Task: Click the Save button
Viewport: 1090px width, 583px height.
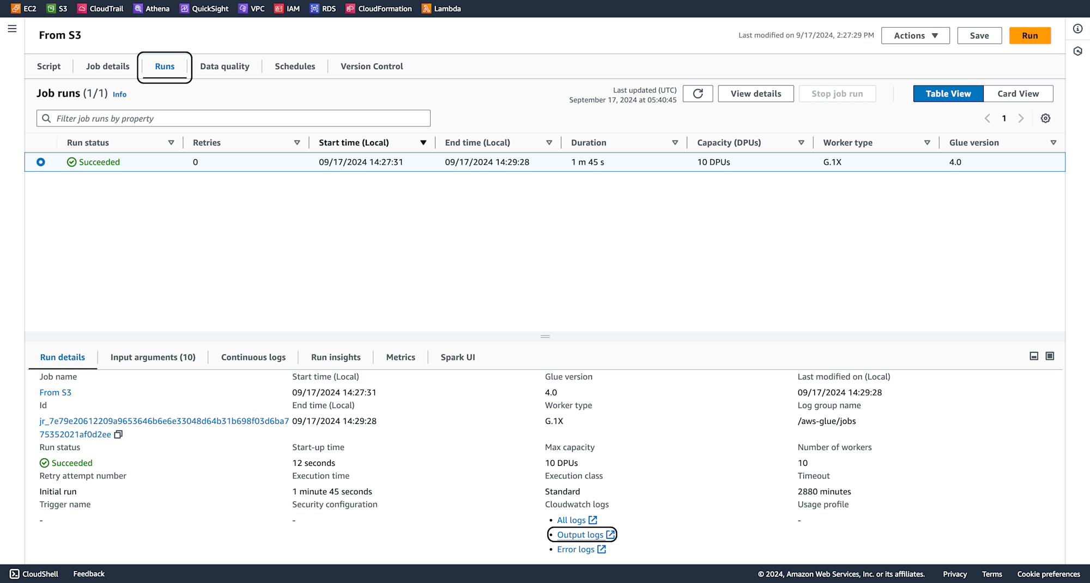Action: (979, 35)
